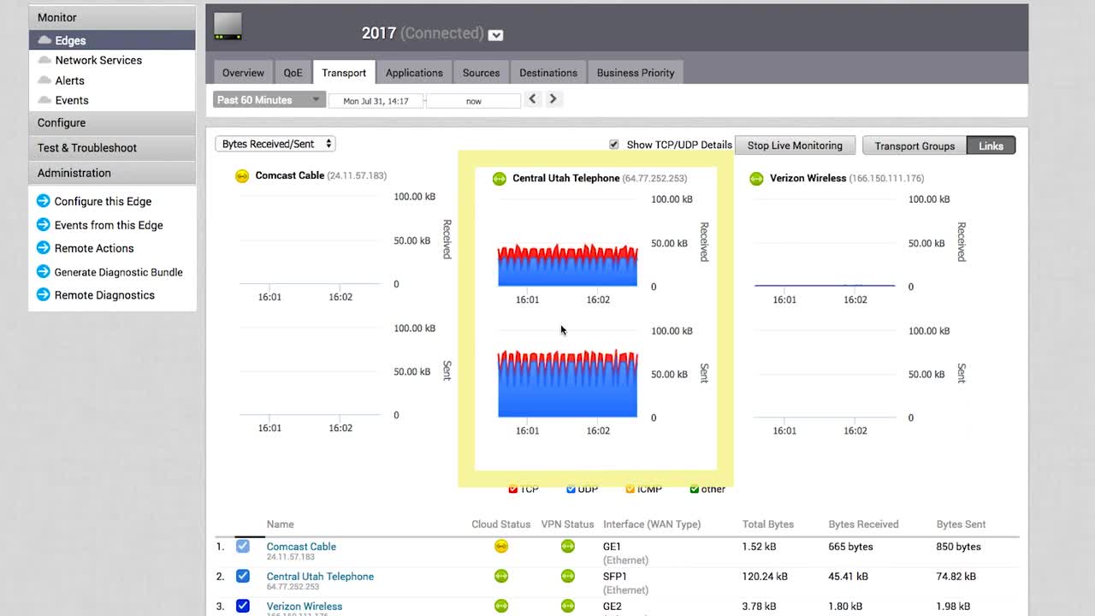Click the edge device icon in header
1095x616 pixels.
(228, 27)
